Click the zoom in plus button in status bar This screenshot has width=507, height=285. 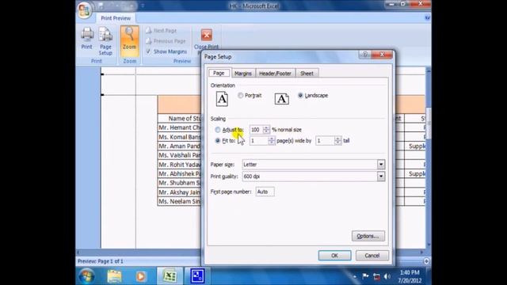[426, 261]
